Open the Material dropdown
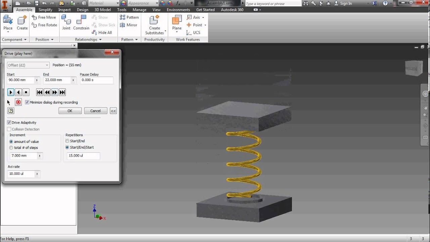Image resolution: width=430 pixels, height=242 pixels. [117, 3]
